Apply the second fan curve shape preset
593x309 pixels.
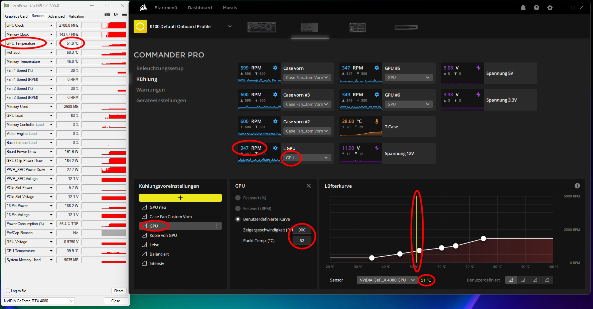tap(523, 280)
